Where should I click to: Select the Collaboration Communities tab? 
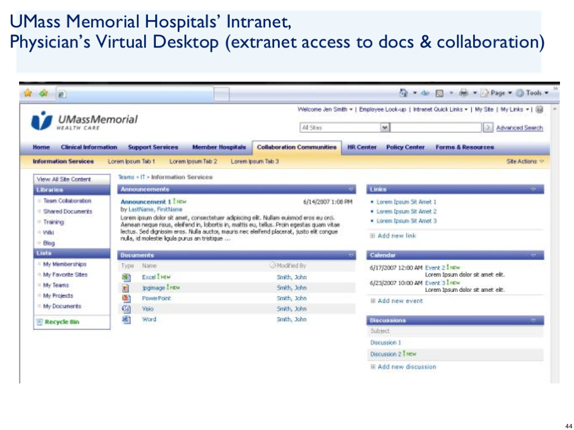[297, 147]
